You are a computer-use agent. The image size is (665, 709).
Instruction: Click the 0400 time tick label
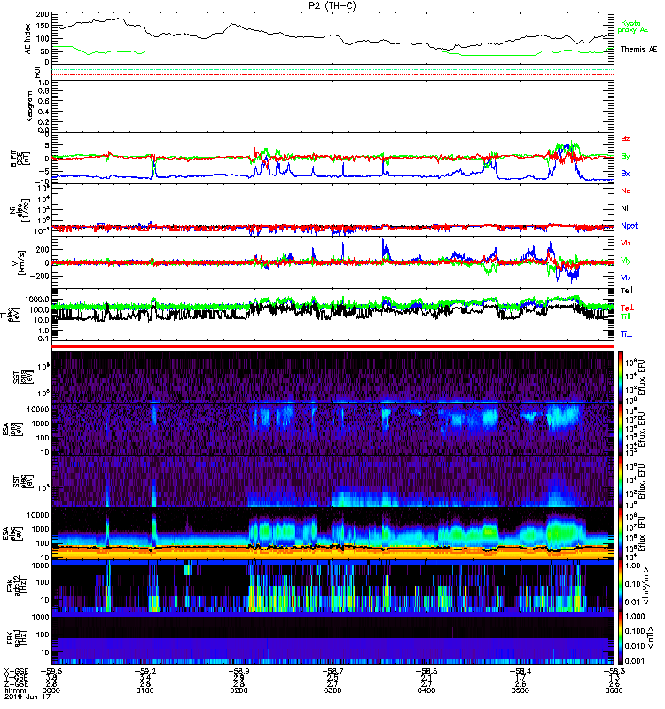pos(426,690)
